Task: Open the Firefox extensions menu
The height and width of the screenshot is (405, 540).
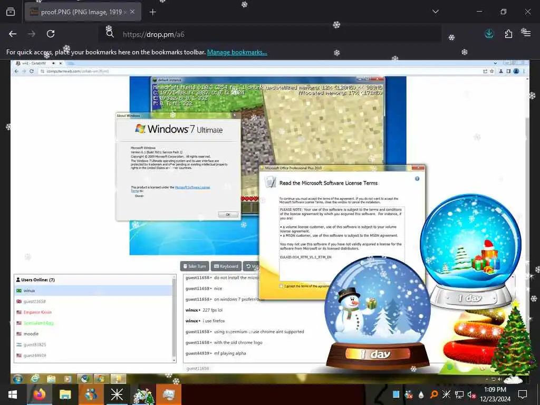Action: coord(508,34)
